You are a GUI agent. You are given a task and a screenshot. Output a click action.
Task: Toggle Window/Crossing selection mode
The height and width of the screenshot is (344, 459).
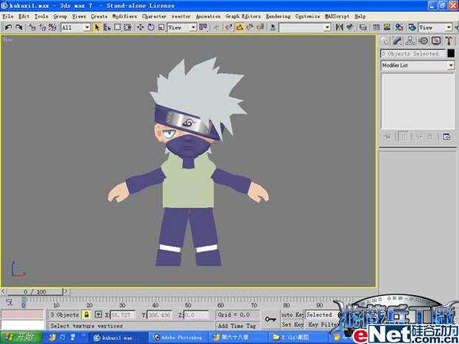[x=127, y=28]
